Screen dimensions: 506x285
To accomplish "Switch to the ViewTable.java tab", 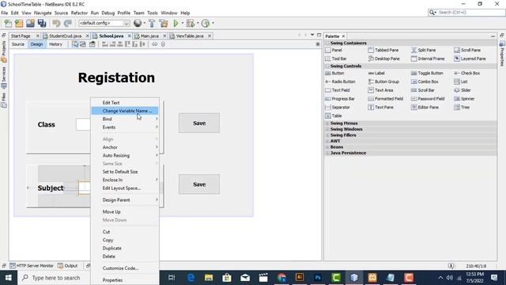I will 190,36.
